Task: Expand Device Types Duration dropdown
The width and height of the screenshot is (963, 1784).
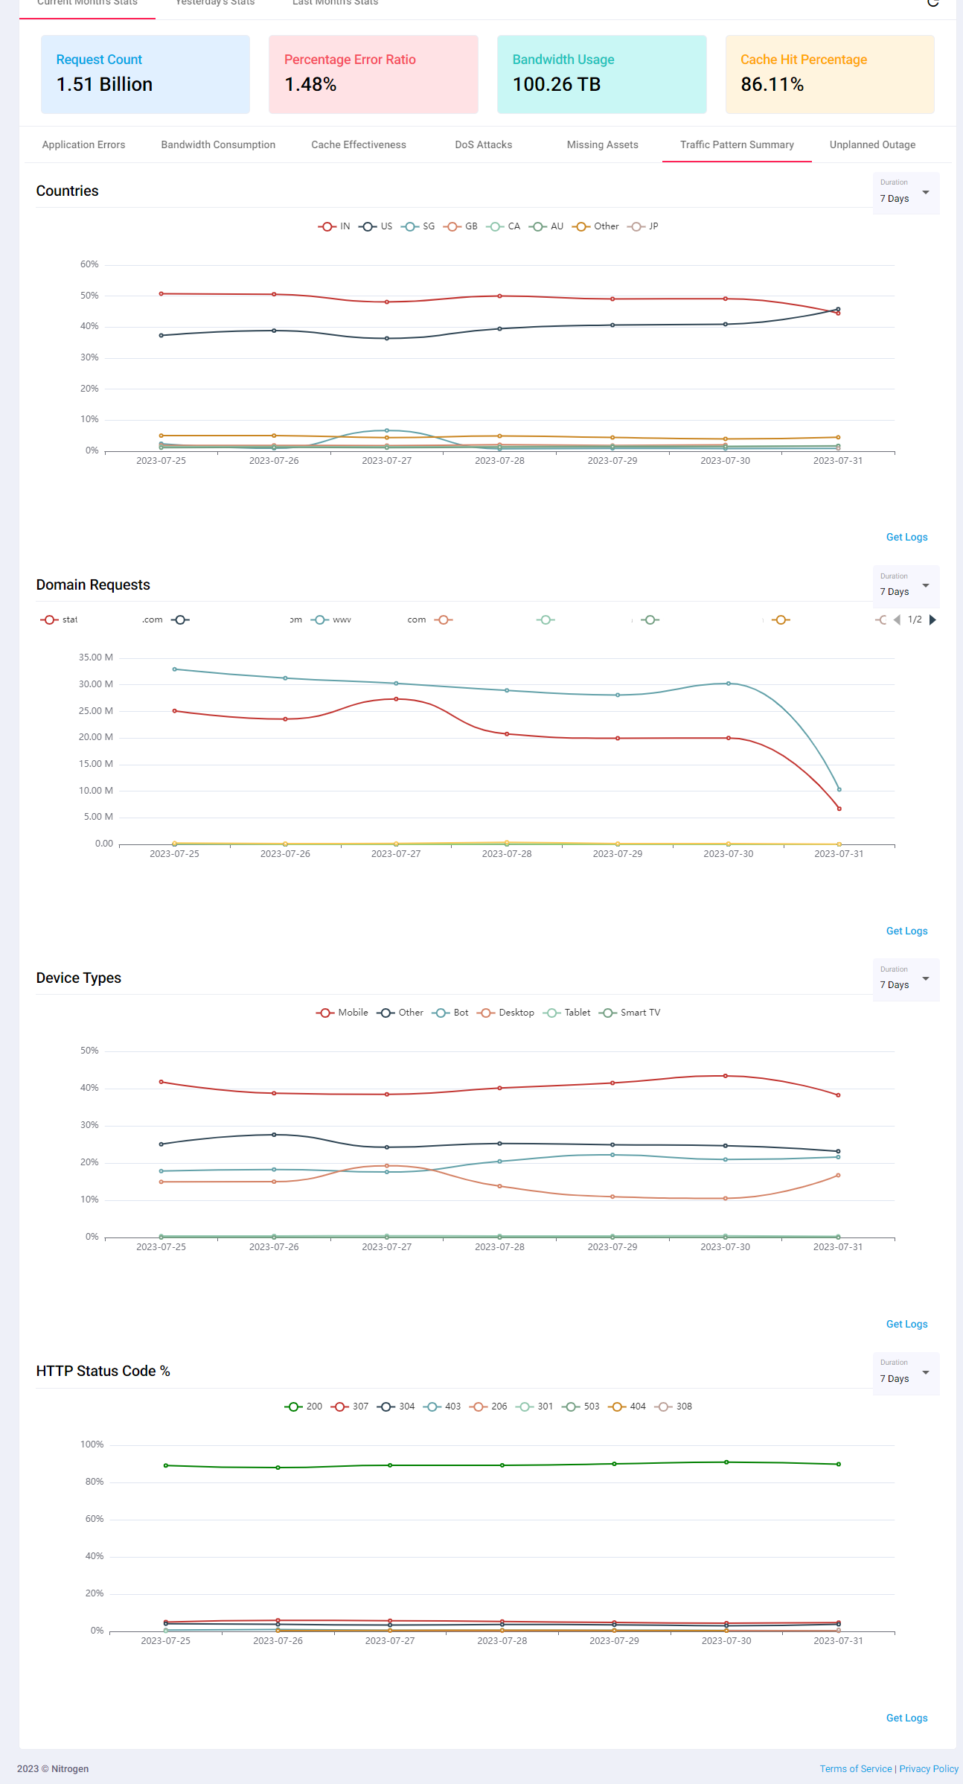Action: tap(906, 979)
